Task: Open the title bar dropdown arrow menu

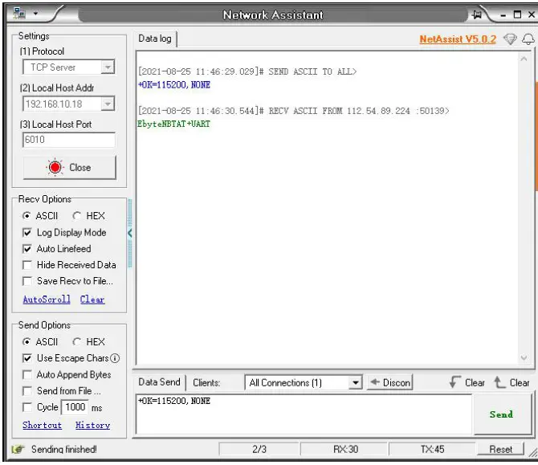Action: point(35,14)
